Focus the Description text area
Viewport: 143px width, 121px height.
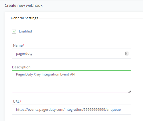click(x=71, y=82)
